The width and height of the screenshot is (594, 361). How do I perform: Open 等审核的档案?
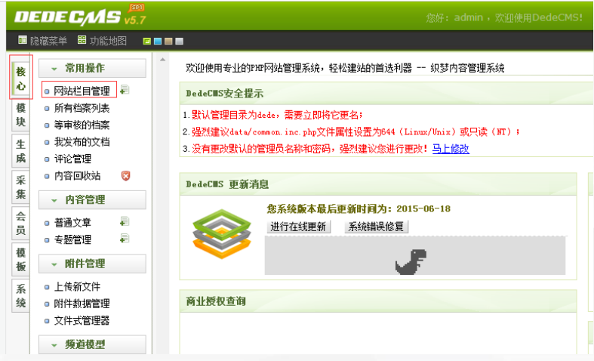coord(82,125)
